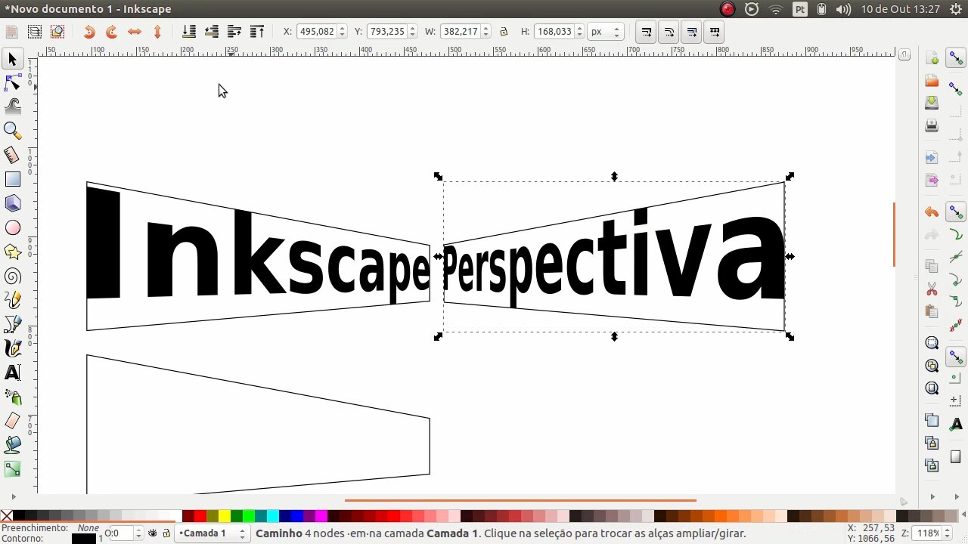
Task: Click X position stepper arrows
Action: [342, 32]
